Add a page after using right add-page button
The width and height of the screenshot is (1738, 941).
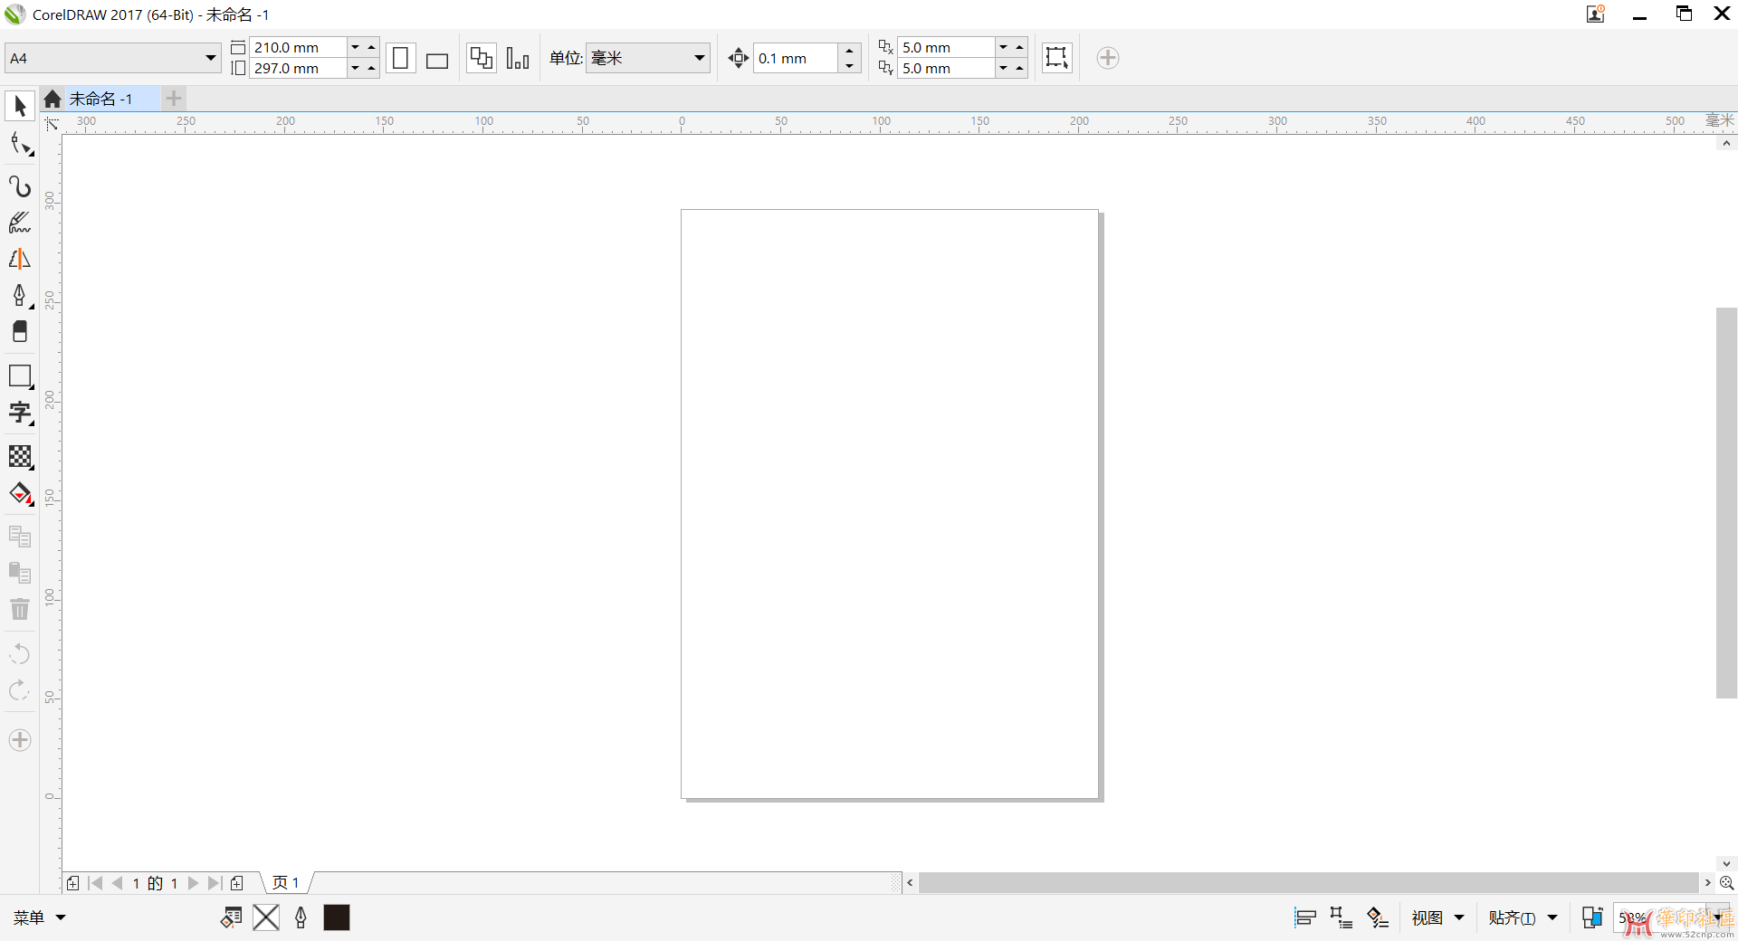(237, 883)
